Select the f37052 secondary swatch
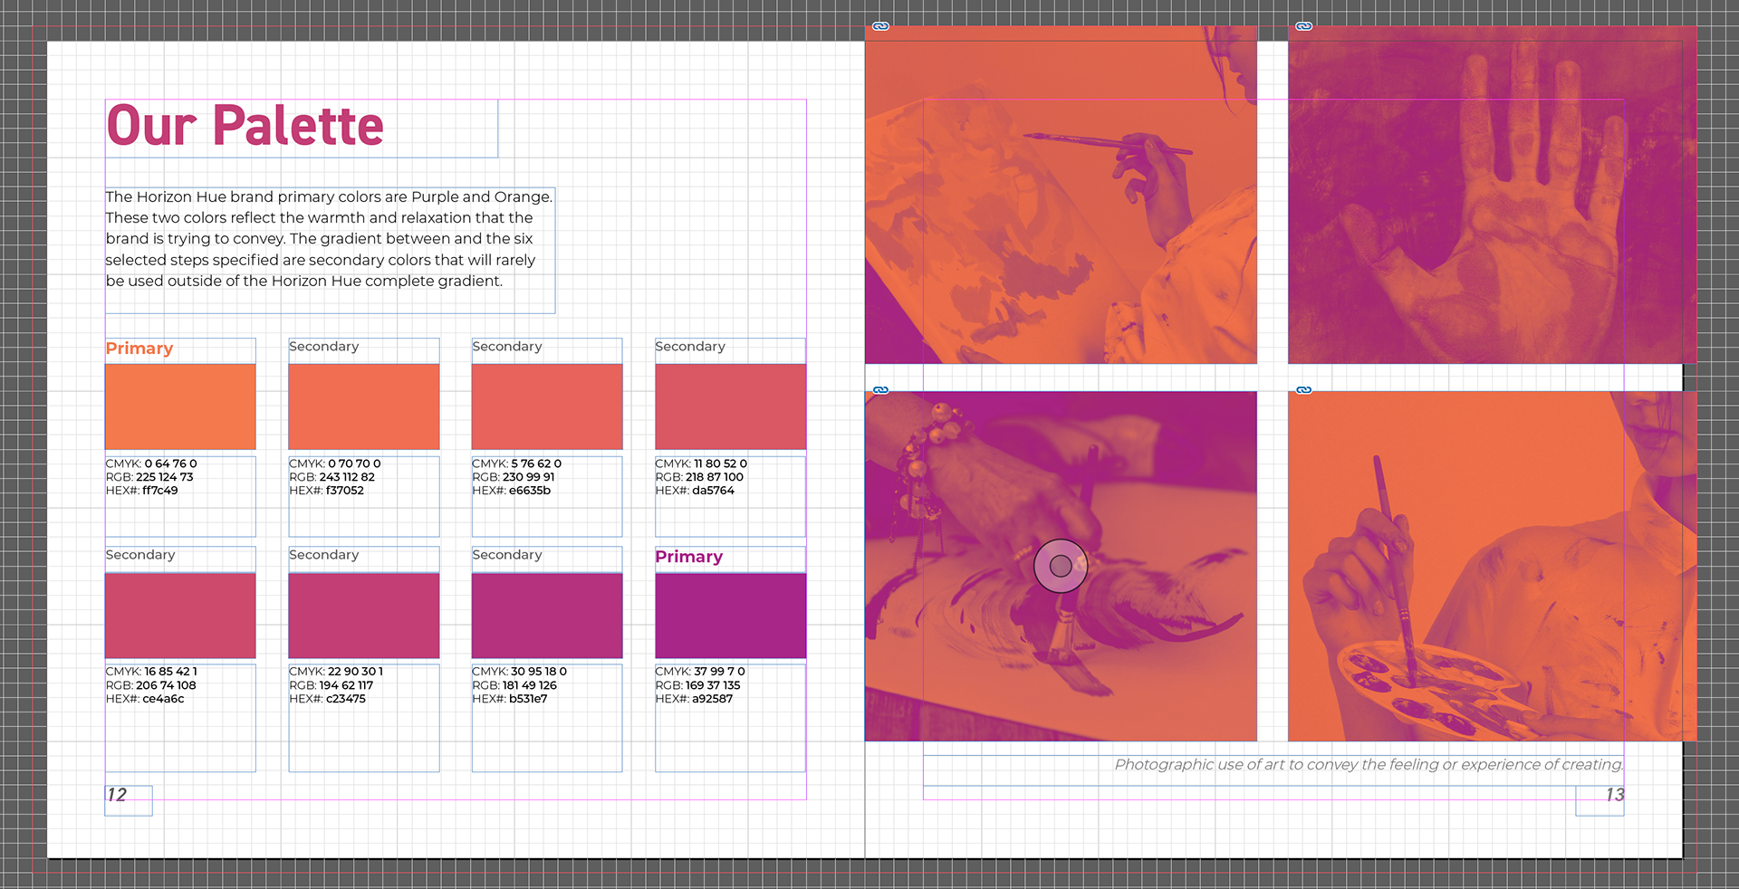 coord(364,406)
